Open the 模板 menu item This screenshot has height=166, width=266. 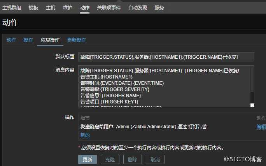33,8
